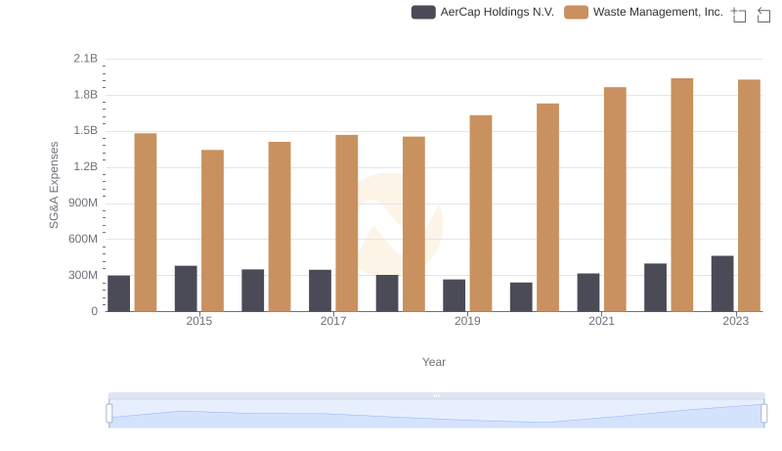Click the restore zoom icon in the toolbar
The image size is (782, 451).
(763, 15)
